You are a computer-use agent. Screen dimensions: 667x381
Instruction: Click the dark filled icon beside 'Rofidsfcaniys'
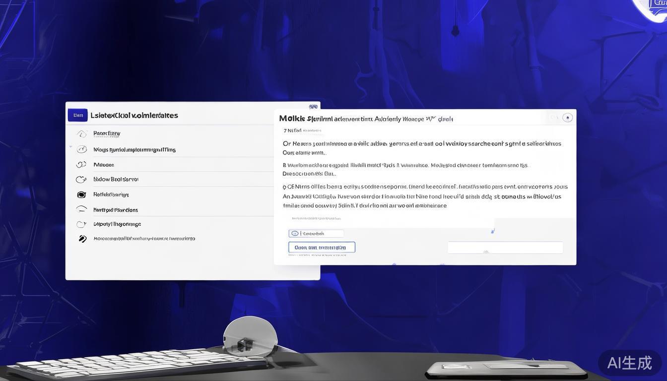[x=82, y=195]
